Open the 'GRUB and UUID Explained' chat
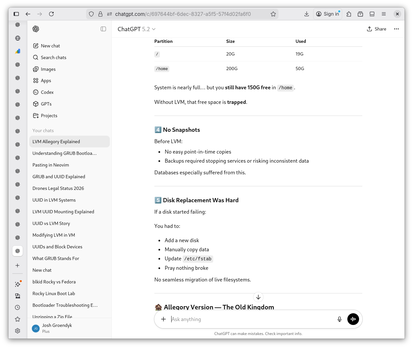The height and width of the screenshot is (348, 413). click(59, 177)
